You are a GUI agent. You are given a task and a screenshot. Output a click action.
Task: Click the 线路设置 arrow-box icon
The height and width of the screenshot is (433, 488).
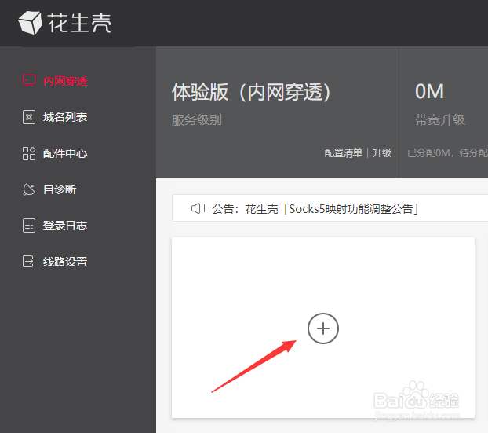click(29, 262)
